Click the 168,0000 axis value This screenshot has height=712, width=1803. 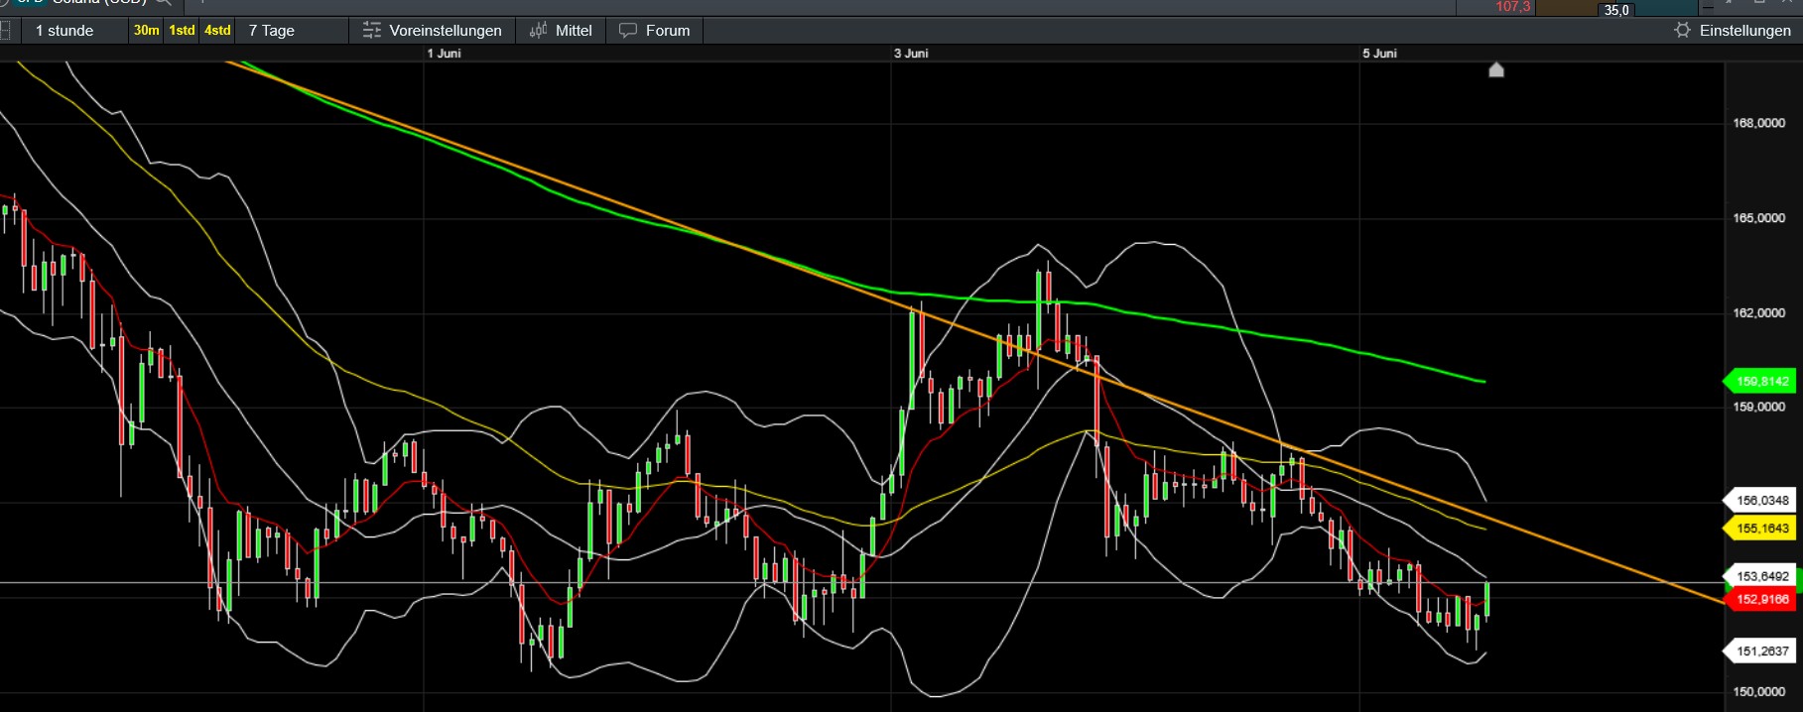point(1758,123)
